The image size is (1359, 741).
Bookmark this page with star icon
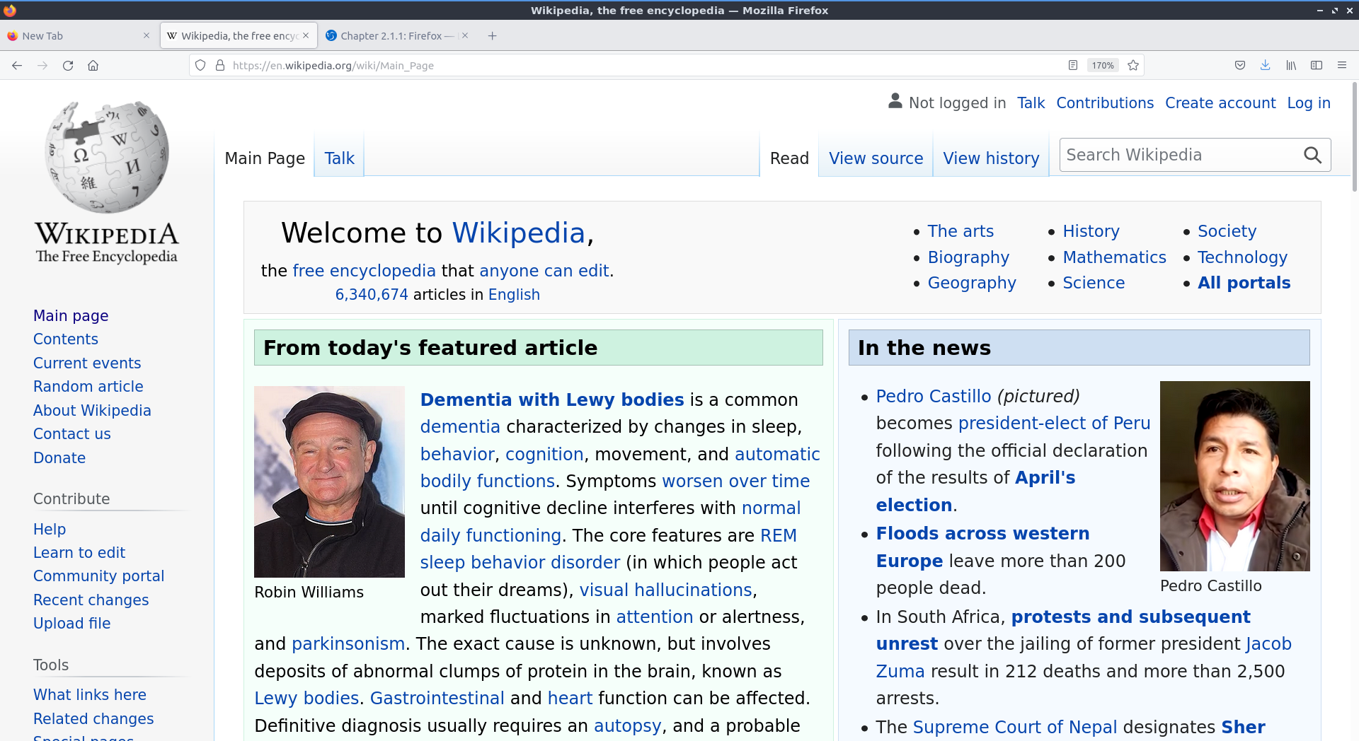(1133, 66)
